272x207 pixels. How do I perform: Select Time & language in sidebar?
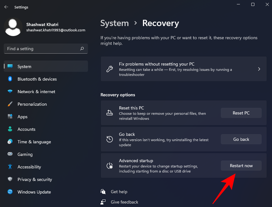coord(34,142)
